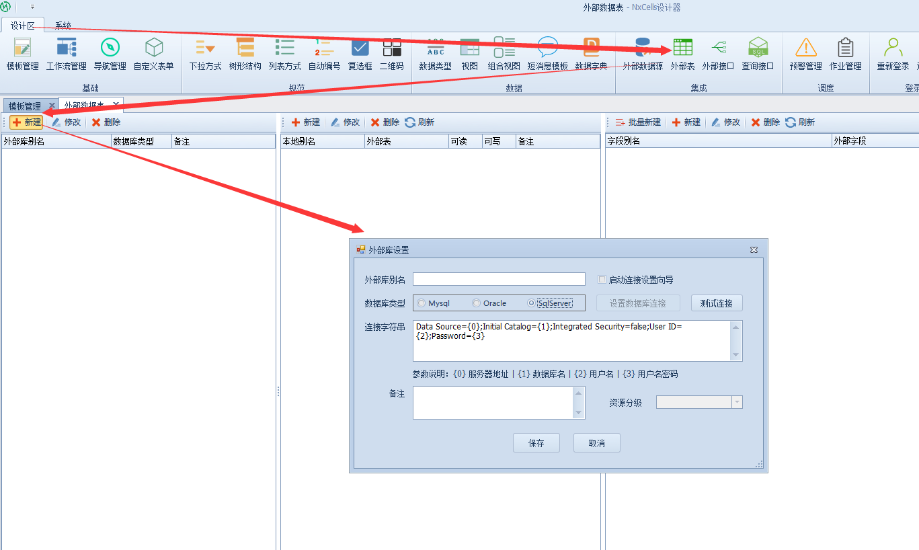
Task: Open the quick access toolbar dropdown arrow
Action: (x=32, y=7)
